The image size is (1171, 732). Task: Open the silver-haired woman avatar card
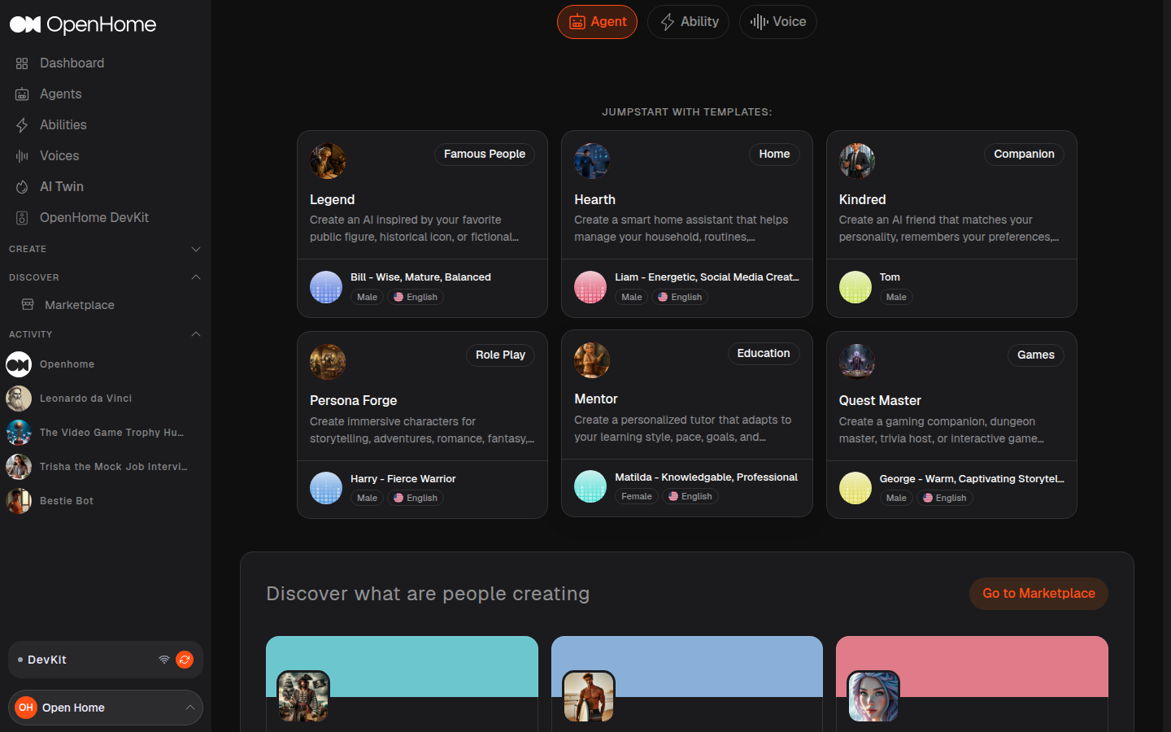pos(873,697)
